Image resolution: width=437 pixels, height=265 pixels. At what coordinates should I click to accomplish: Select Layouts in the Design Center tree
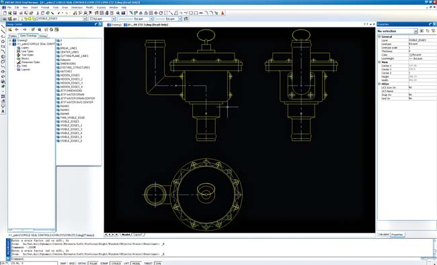pos(26,69)
